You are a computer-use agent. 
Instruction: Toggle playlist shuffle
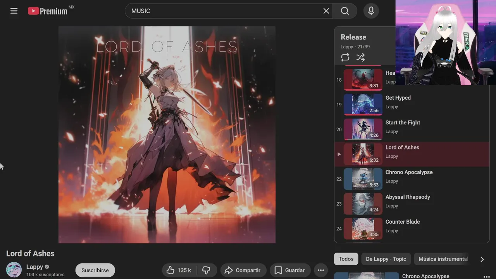click(x=360, y=57)
